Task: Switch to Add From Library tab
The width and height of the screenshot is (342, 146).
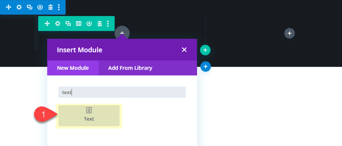Action: point(130,68)
